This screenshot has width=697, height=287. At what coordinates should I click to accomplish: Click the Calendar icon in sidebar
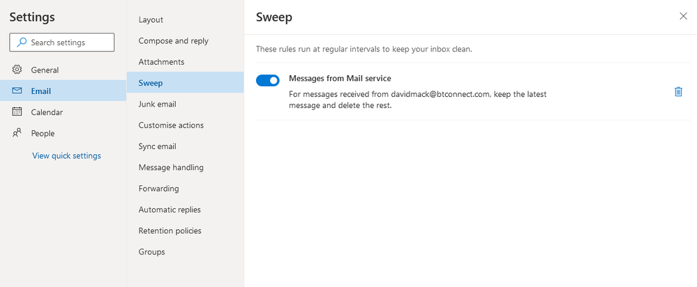17,111
